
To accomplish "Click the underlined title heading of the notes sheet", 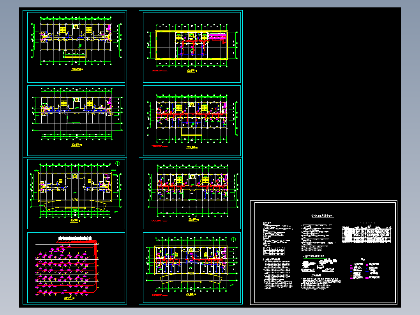I will 322,216.
